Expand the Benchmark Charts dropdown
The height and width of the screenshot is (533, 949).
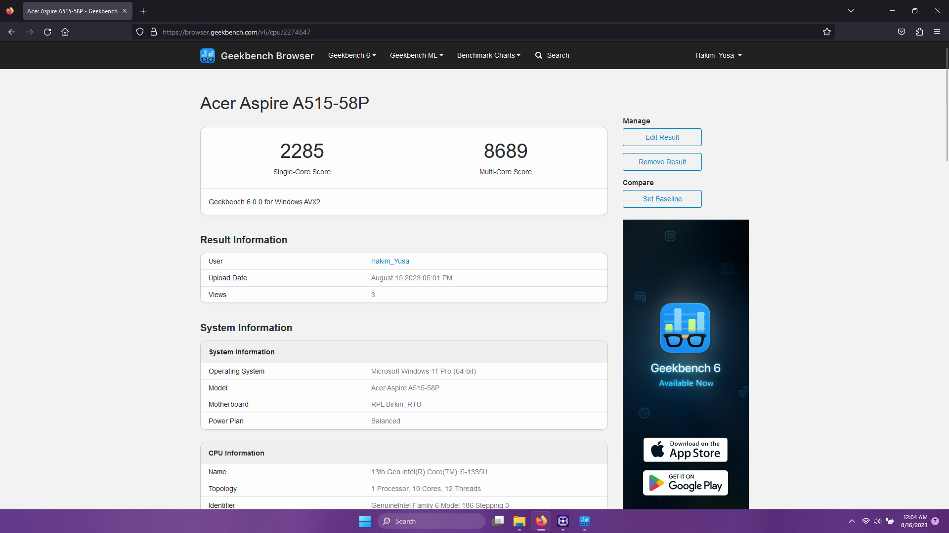coord(488,56)
